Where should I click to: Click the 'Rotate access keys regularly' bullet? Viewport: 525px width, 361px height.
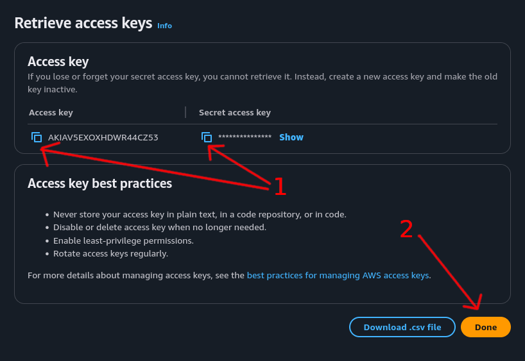tap(110, 253)
